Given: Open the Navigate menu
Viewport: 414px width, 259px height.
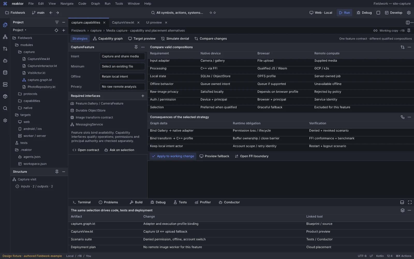Looking at the screenshot, I should tap(67, 4).
